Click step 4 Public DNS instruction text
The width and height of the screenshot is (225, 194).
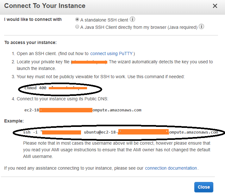62,99
